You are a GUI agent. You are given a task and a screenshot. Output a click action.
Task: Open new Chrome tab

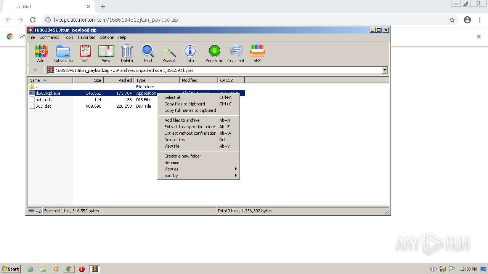point(103,6)
